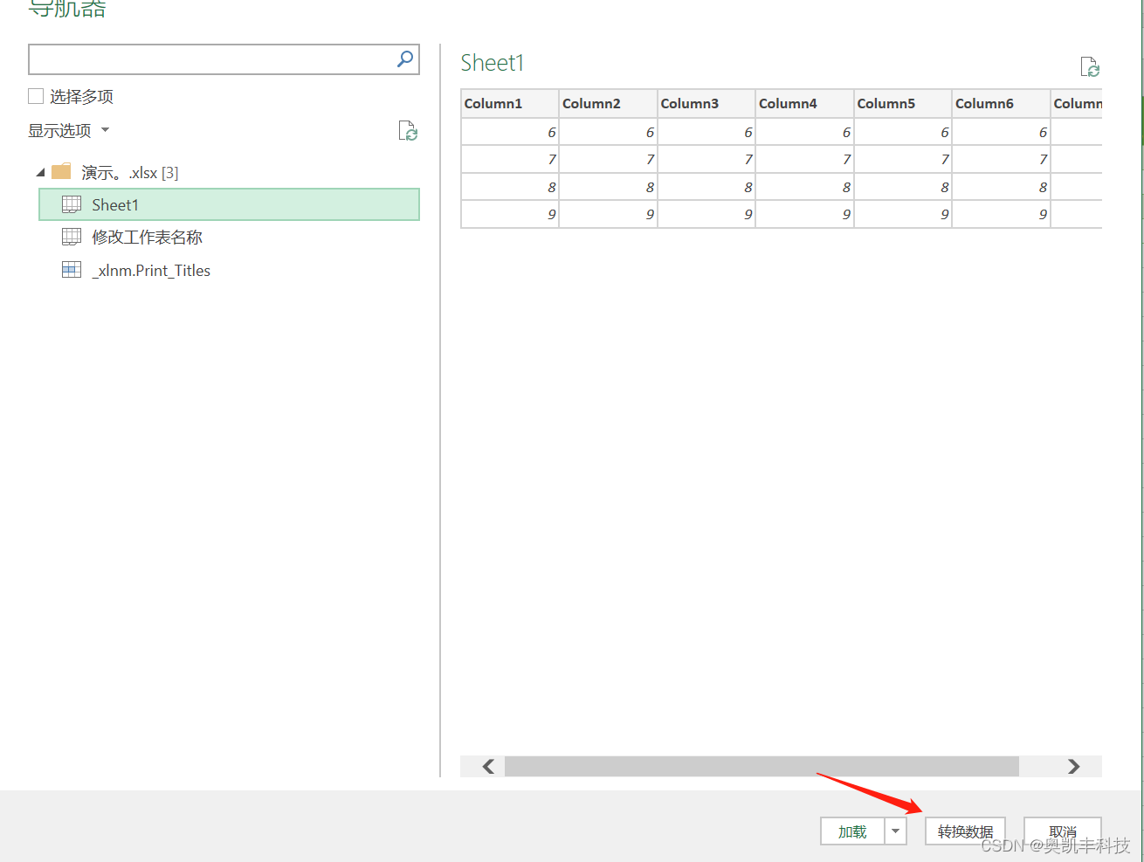
Task: Click the Sheet1 preview title
Action: 492,63
